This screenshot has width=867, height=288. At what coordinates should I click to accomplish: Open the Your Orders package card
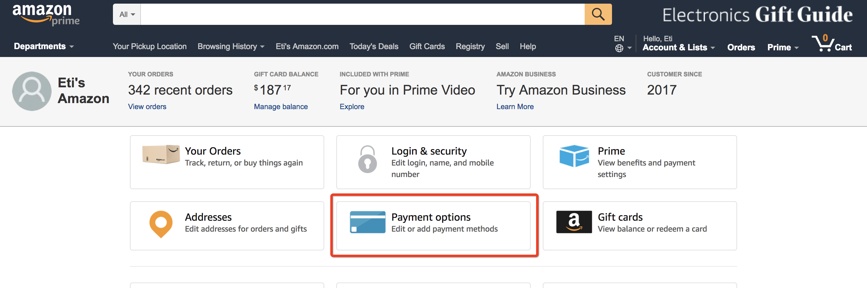(x=227, y=162)
